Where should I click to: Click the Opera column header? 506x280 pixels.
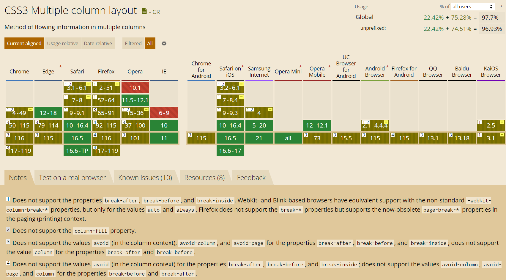[x=135, y=72]
